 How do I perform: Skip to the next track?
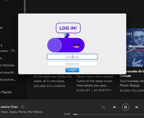pyautogui.click(x=137, y=107)
